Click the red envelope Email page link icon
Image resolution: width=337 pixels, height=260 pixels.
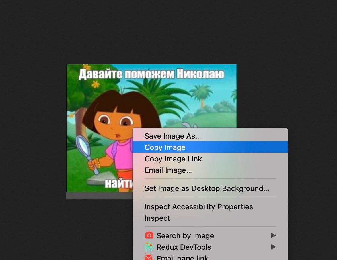click(x=149, y=257)
